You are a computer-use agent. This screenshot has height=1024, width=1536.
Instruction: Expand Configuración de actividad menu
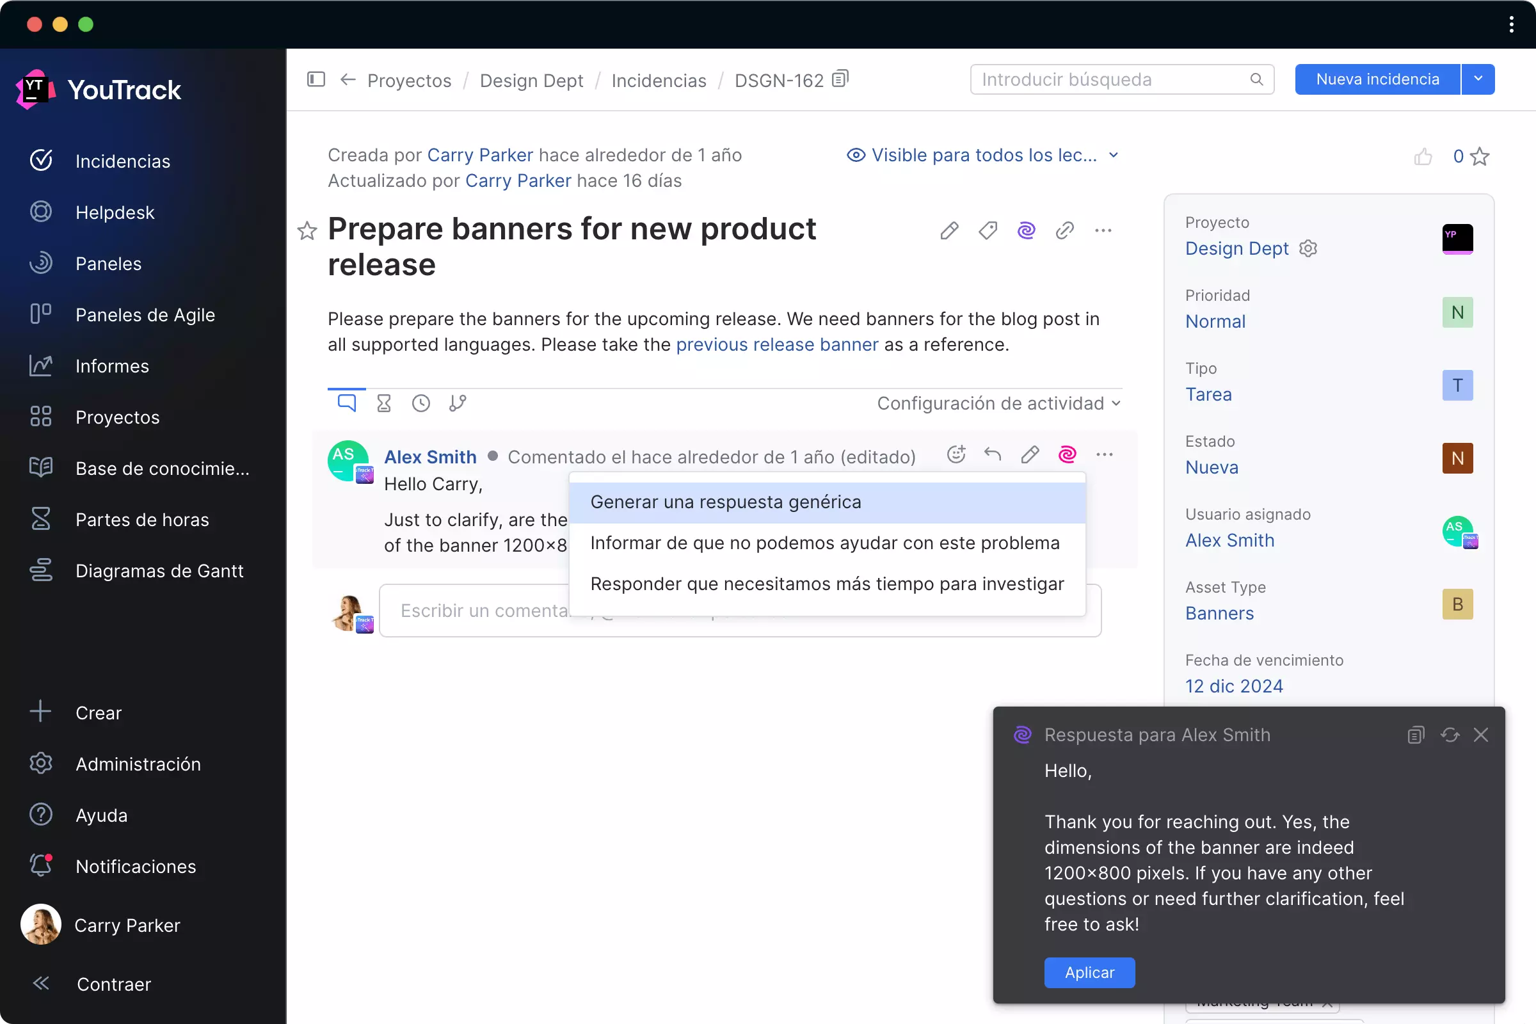(998, 404)
